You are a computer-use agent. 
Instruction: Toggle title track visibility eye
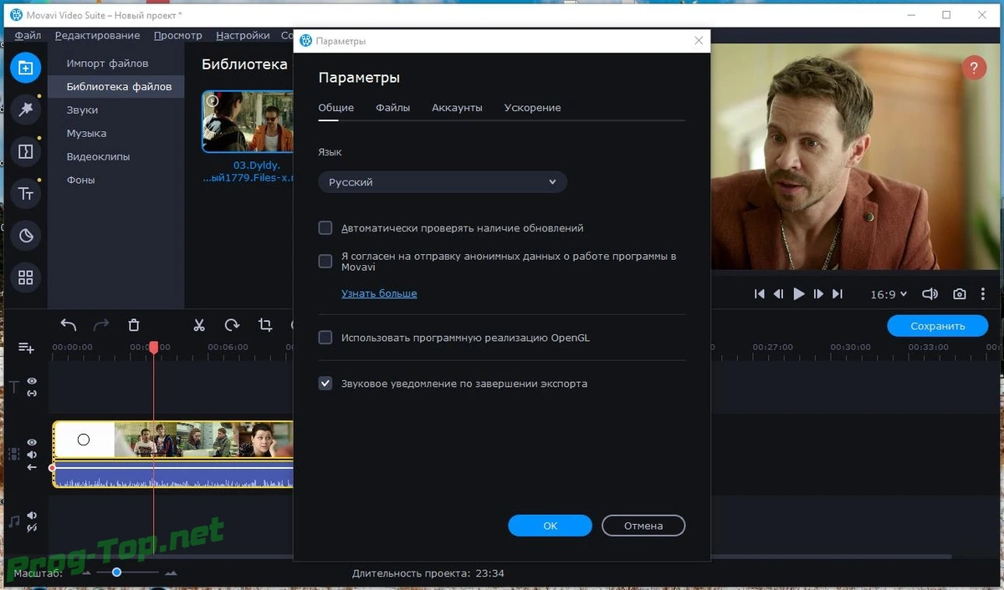pos(32,381)
